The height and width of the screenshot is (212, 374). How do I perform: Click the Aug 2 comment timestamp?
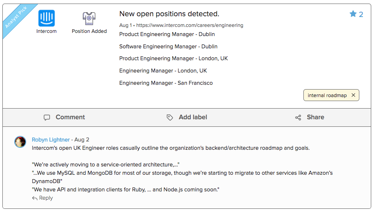(x=82, y=139)
